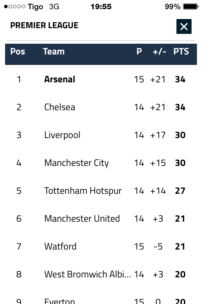This screenshot has width=202, height=304.
Task: Tap the battery icon in status bar
Action: [190, 7]
